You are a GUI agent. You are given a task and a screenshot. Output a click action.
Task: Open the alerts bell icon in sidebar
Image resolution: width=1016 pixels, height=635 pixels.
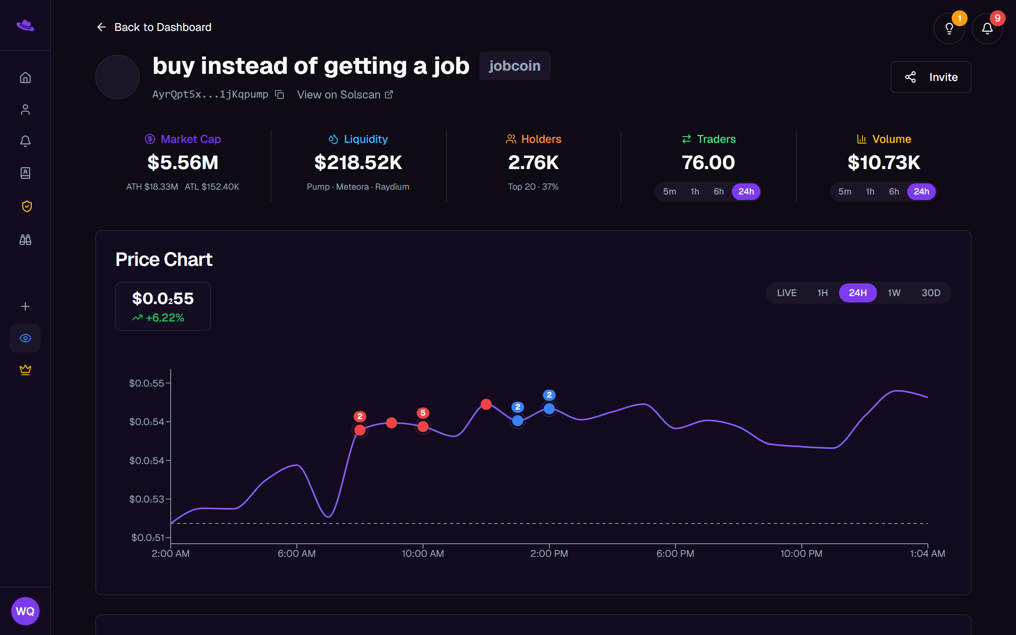pyautogui.click(x=25, y=141)
